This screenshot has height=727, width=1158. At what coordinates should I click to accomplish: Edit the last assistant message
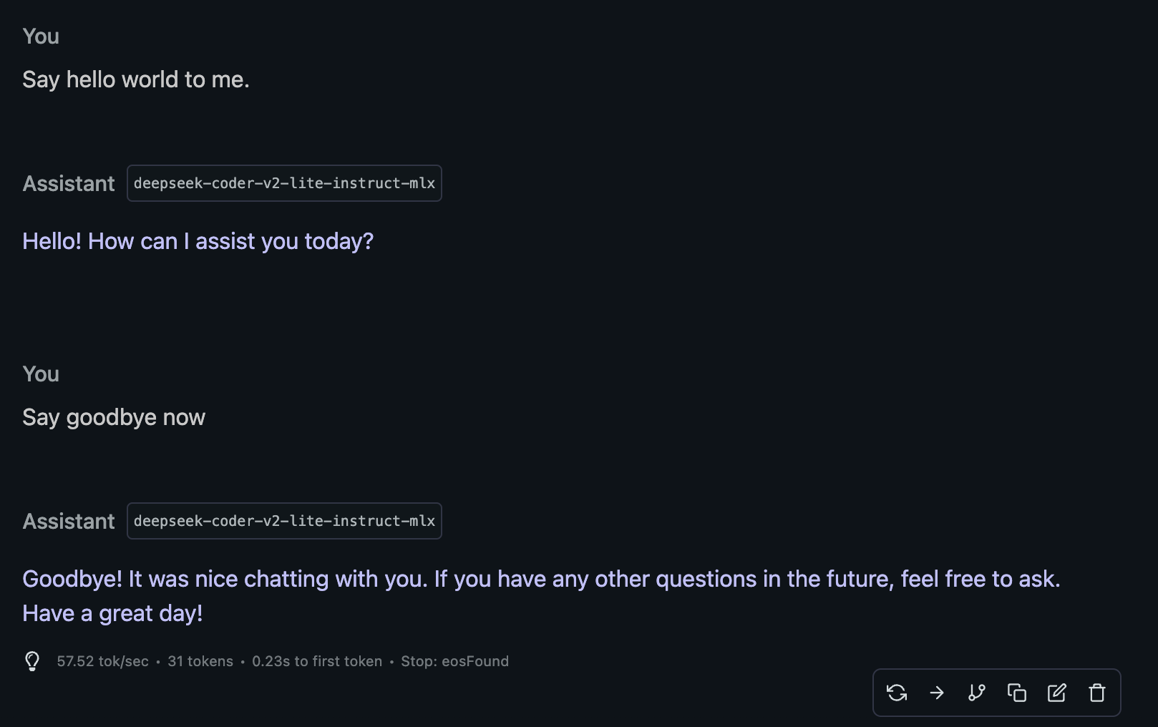1057,693
